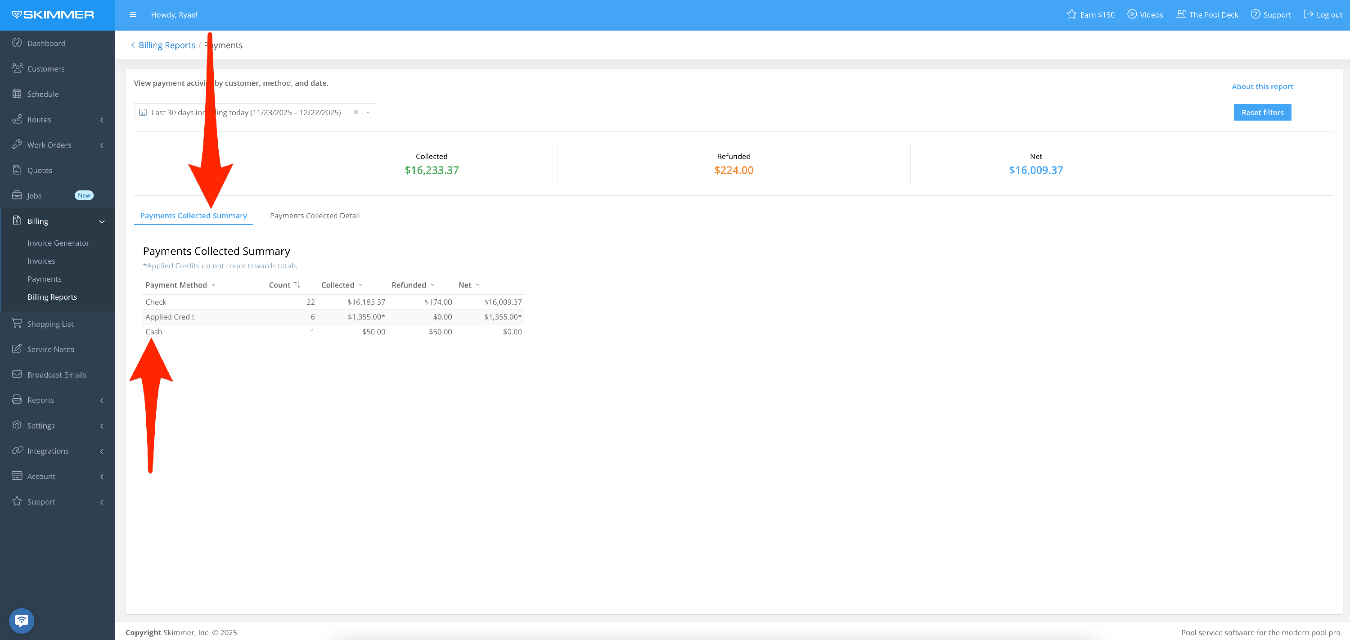The height and width of the screenshot is (640, 1350).
Task: Open the date range dropdown arrow
Action: click(x=368, y=112)
